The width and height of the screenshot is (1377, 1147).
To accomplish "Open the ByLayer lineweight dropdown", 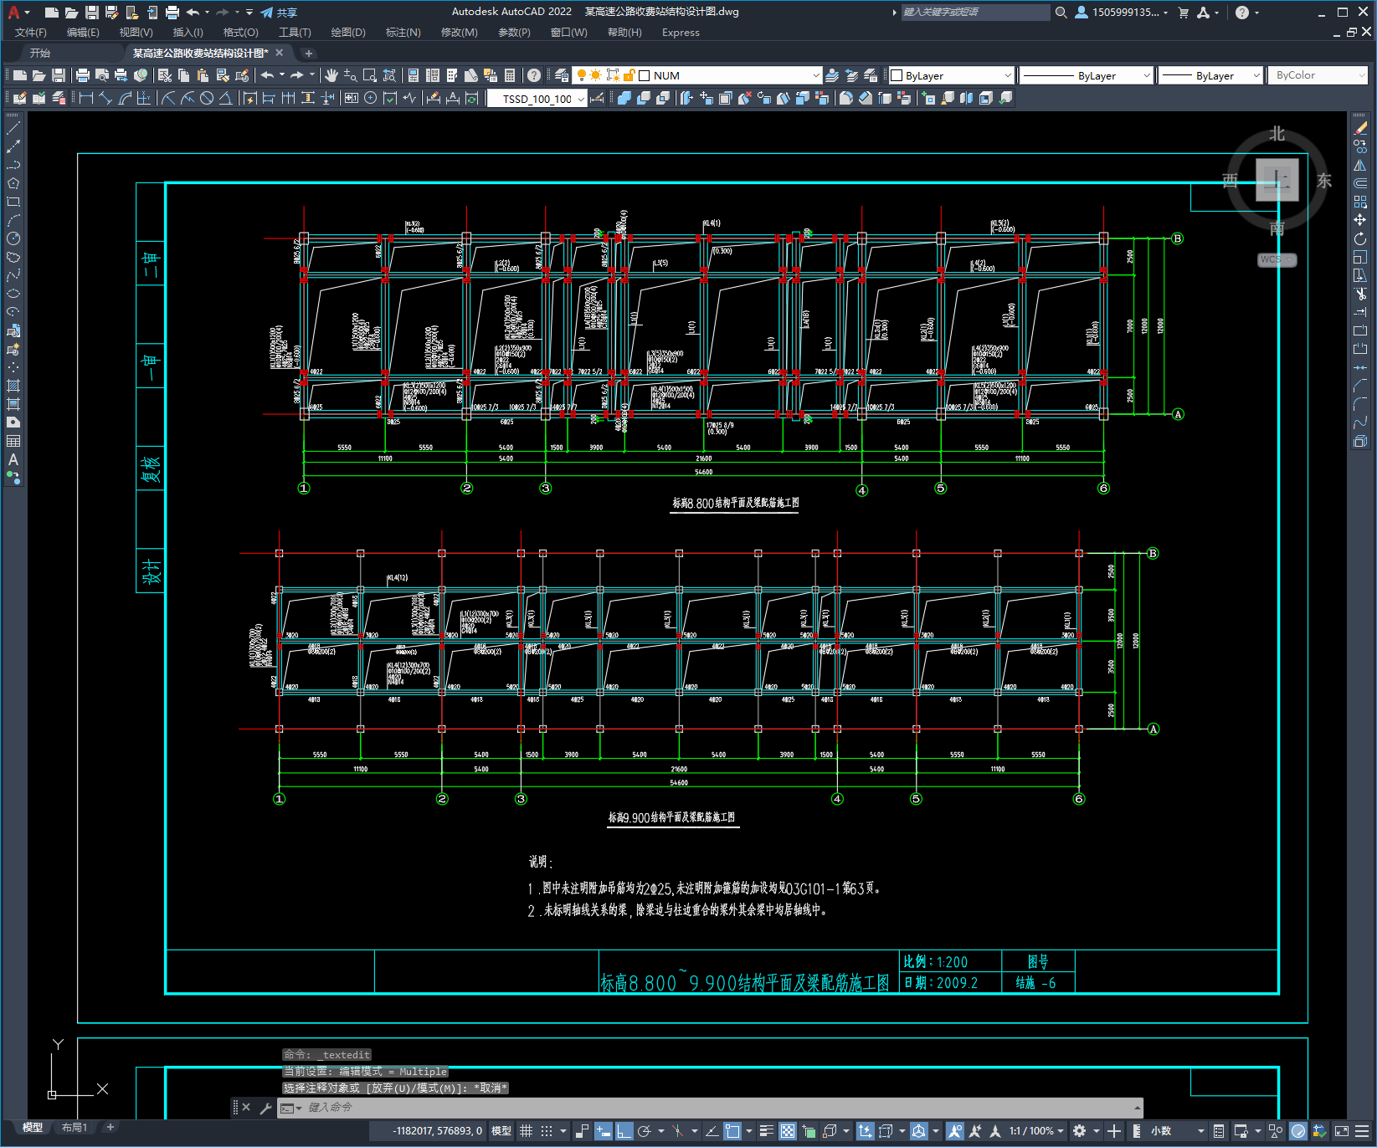I will (x=1210, y=75).
